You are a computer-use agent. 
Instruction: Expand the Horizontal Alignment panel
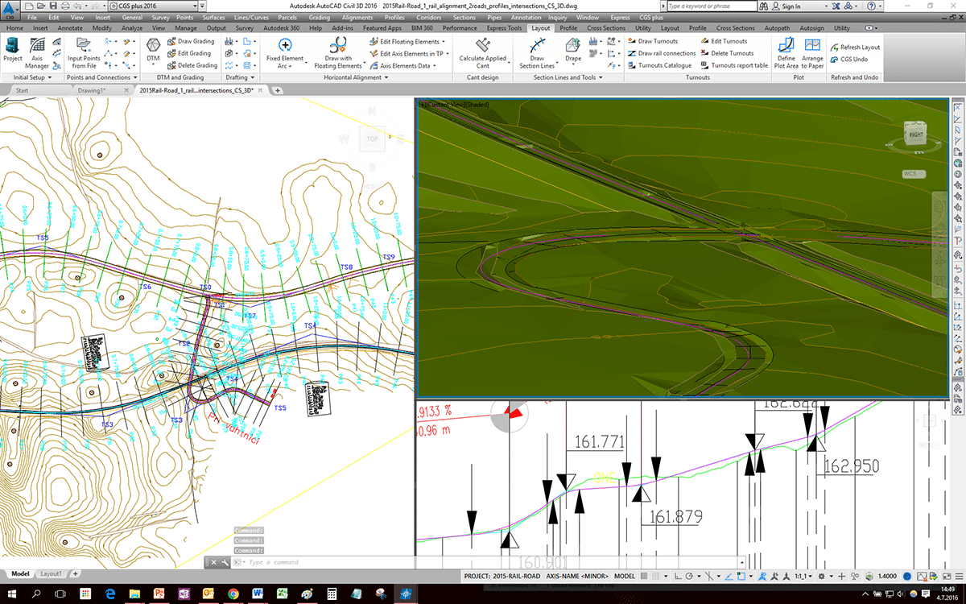357,77
